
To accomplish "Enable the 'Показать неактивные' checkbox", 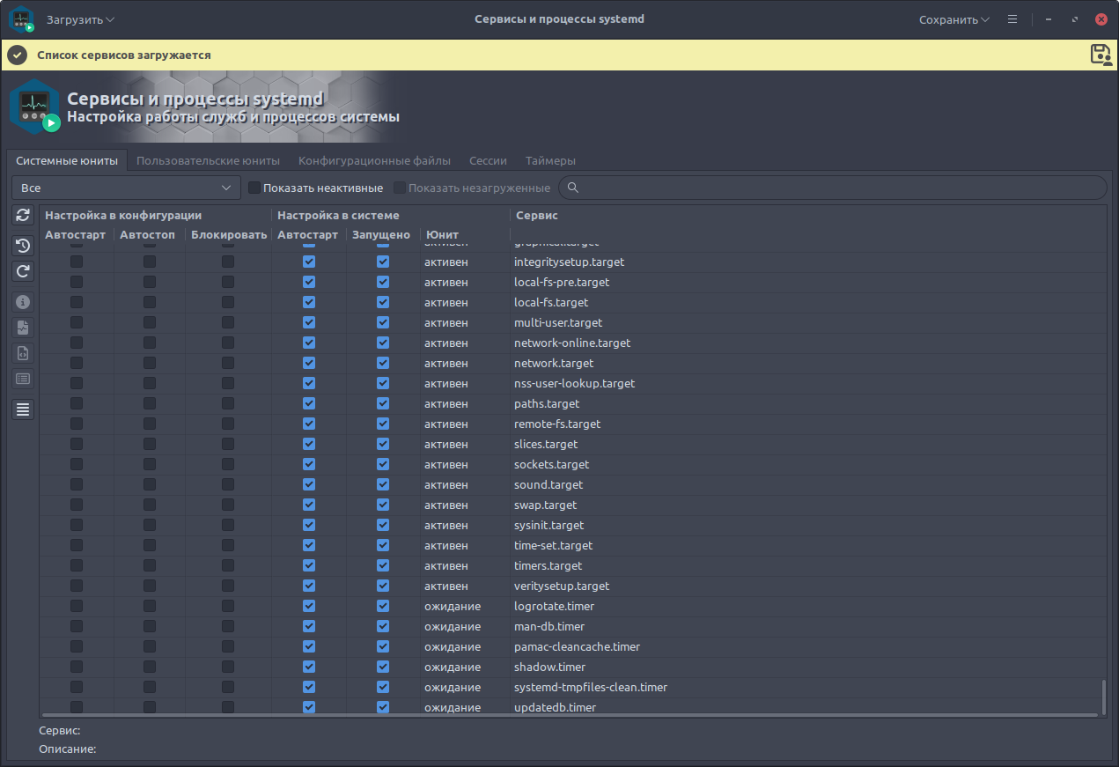I will point(254,188).
